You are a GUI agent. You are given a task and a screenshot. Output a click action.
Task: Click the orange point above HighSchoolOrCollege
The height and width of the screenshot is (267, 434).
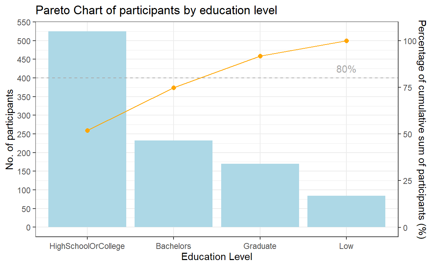[87, 130]
